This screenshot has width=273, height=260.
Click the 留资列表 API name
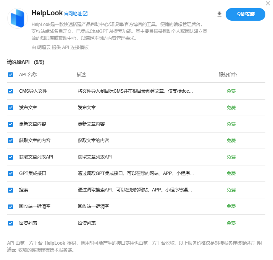click(x=28, y=223)
